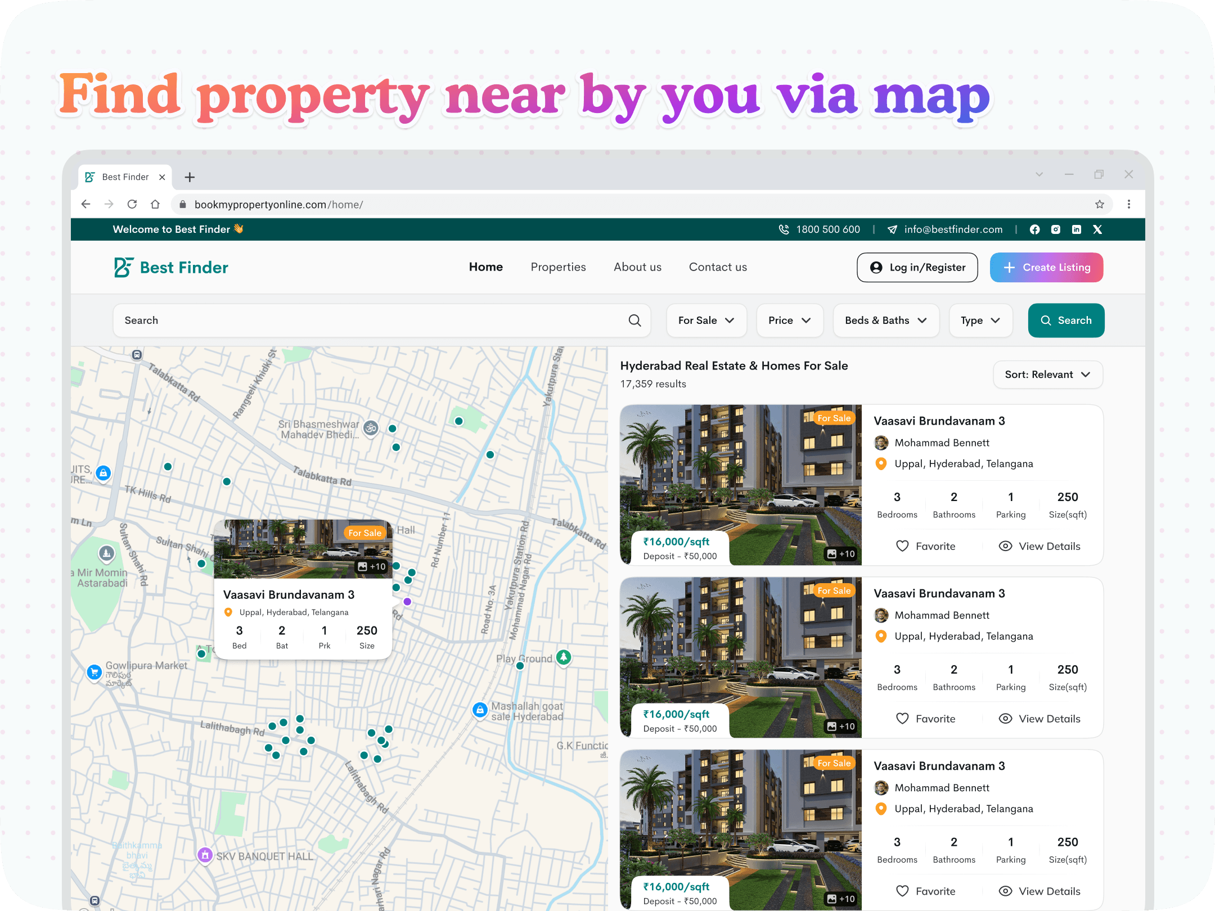Click Log in/Register button

coord(917,268)
